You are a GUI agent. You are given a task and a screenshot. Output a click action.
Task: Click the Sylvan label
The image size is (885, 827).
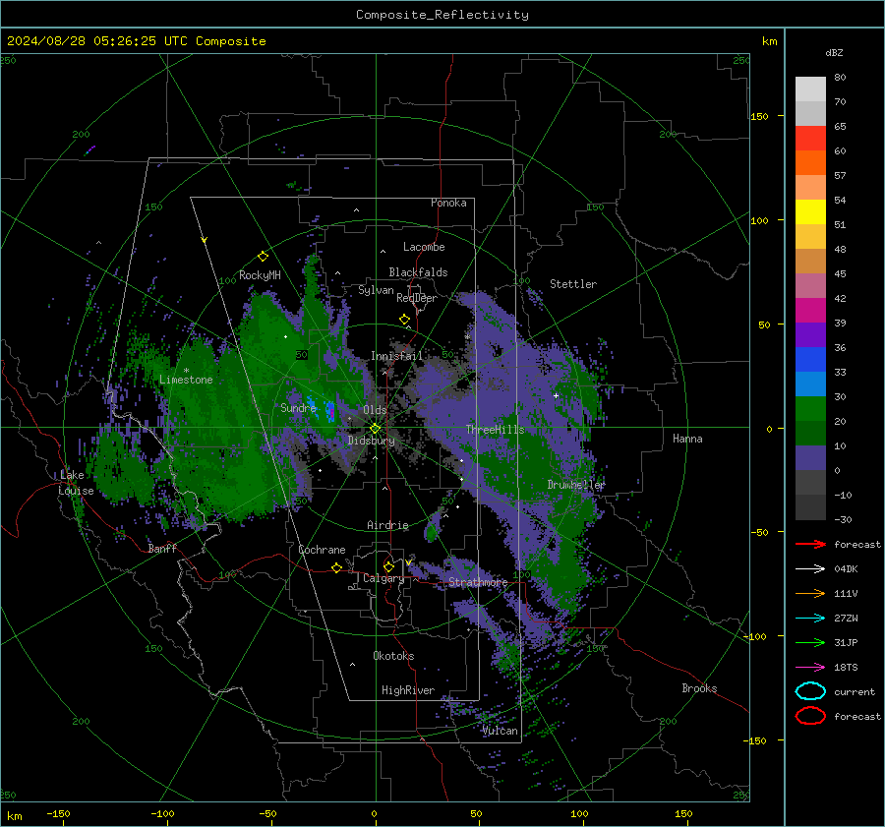[376, 290]
